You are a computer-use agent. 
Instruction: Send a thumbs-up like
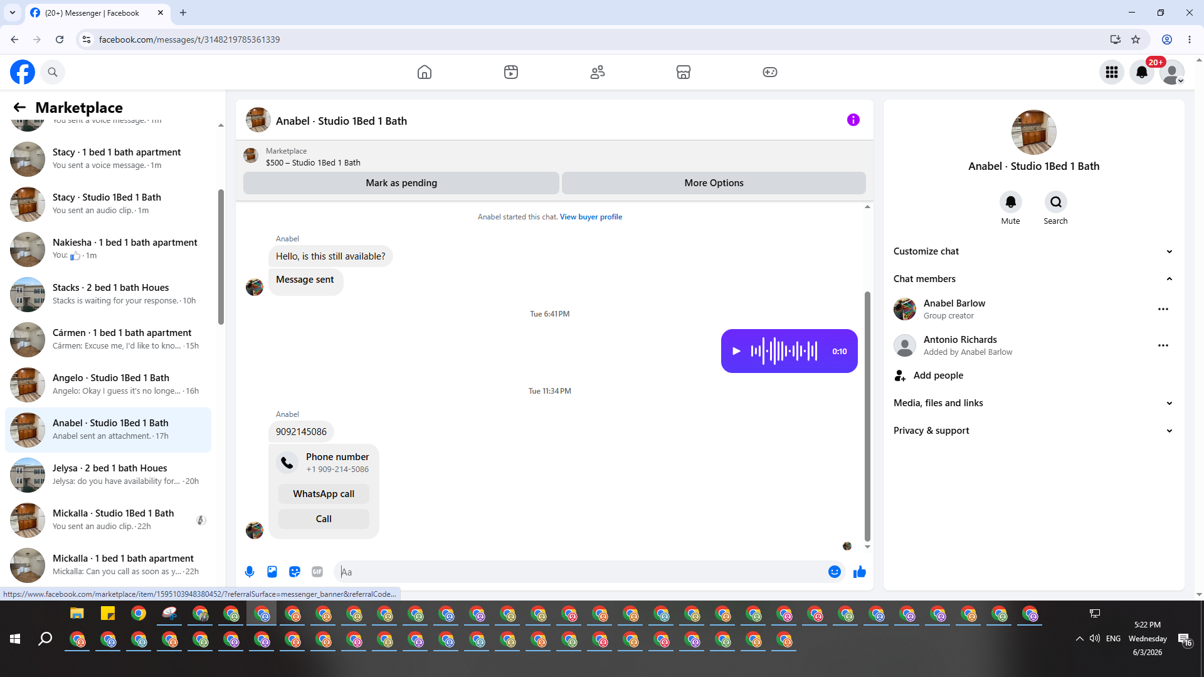coord(860,572)
